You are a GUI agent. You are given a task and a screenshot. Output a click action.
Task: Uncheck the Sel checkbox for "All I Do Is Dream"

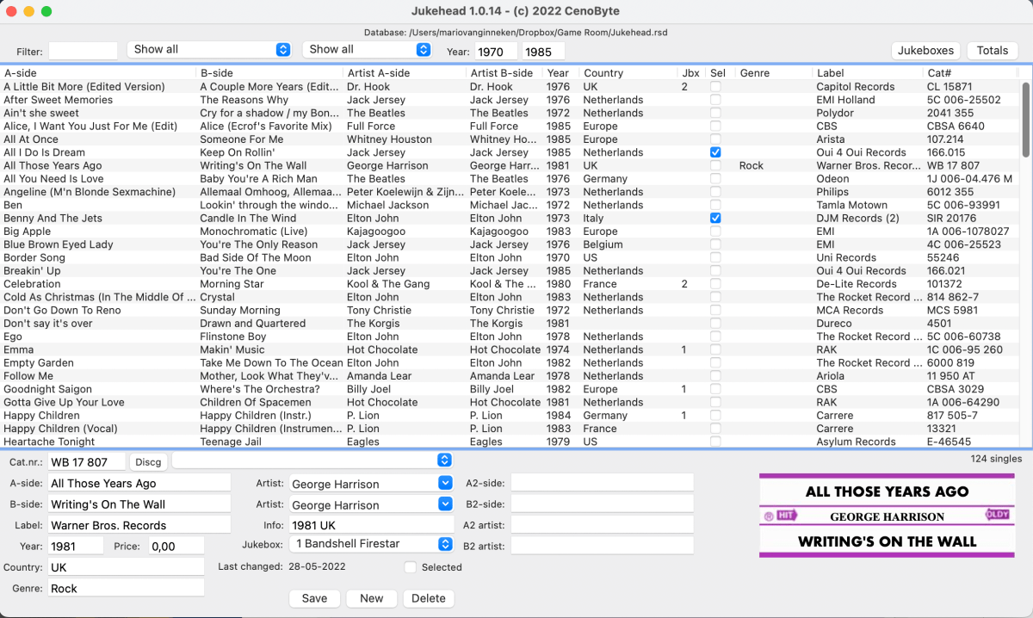tap(714, 152)
